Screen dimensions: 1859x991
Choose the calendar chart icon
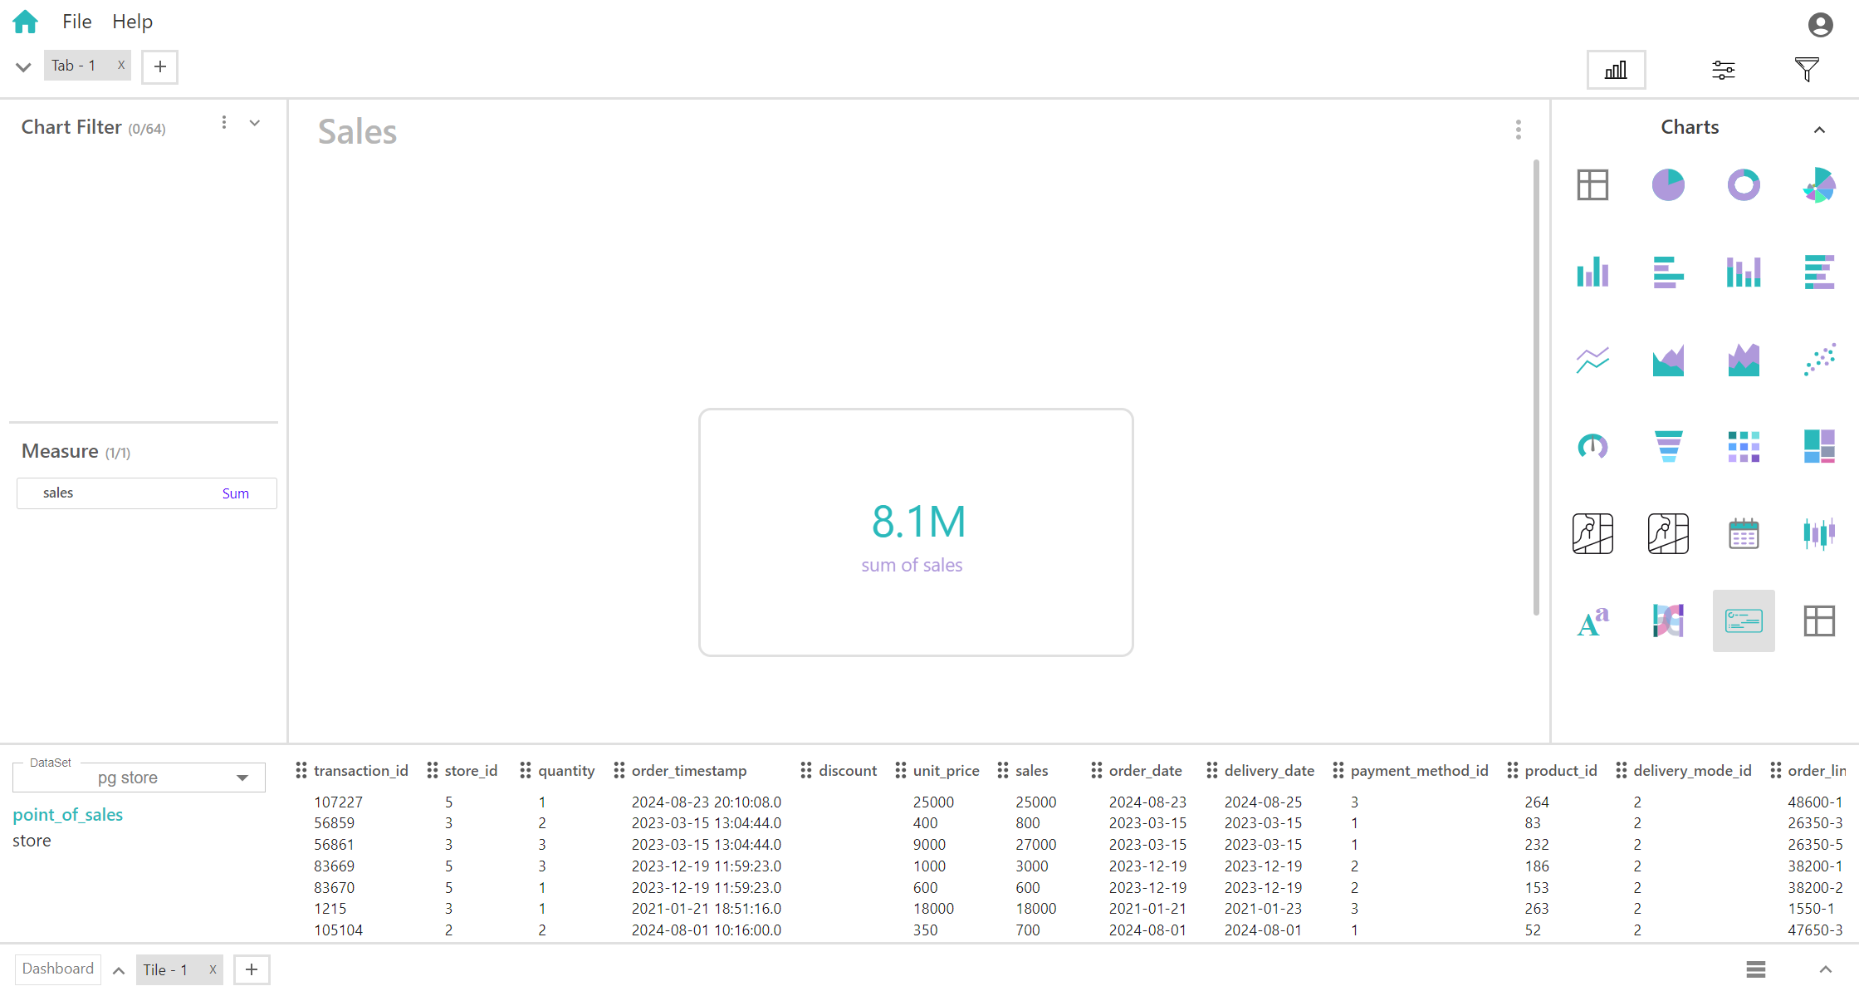[x=1744, y=533]
